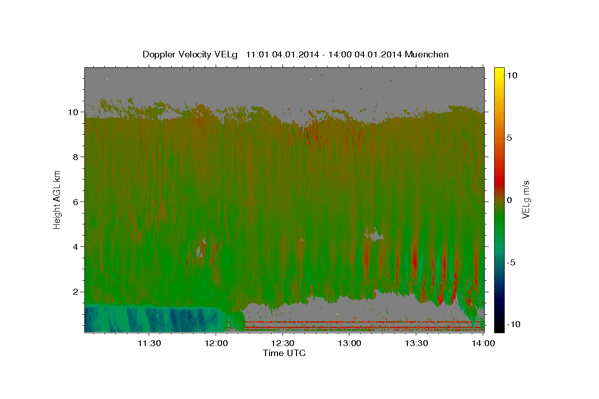
Task: Click the colorbar tick label -5
Action: tap(511, 262)
